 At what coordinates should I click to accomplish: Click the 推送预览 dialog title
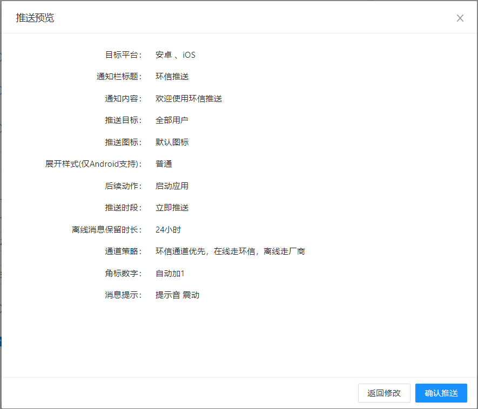(35, 18)
